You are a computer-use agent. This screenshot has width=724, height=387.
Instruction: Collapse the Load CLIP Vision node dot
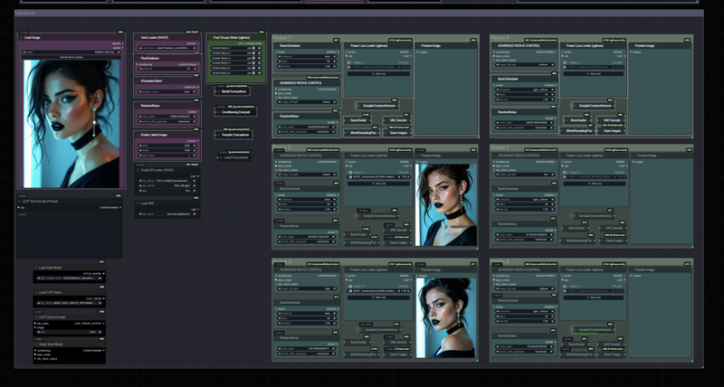(36, 292)
